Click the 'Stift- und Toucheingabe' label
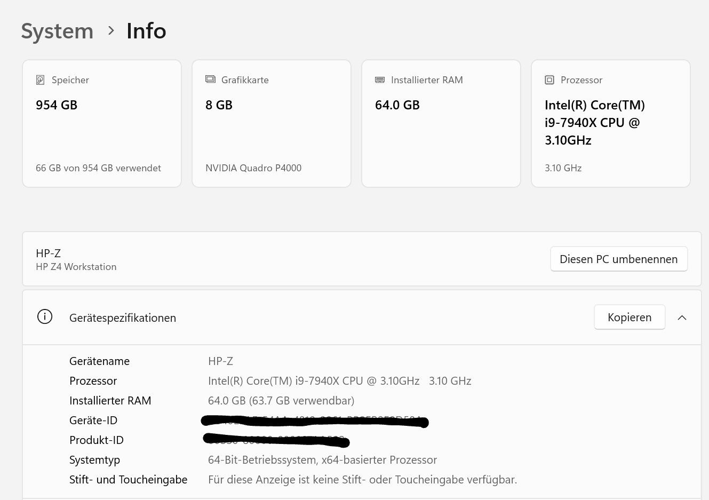This screenshot has height=500, width=709. pos(129,480)
